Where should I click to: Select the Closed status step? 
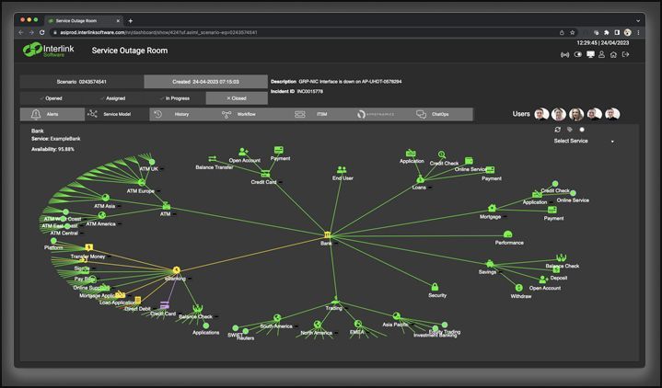(x=237, y=98)
